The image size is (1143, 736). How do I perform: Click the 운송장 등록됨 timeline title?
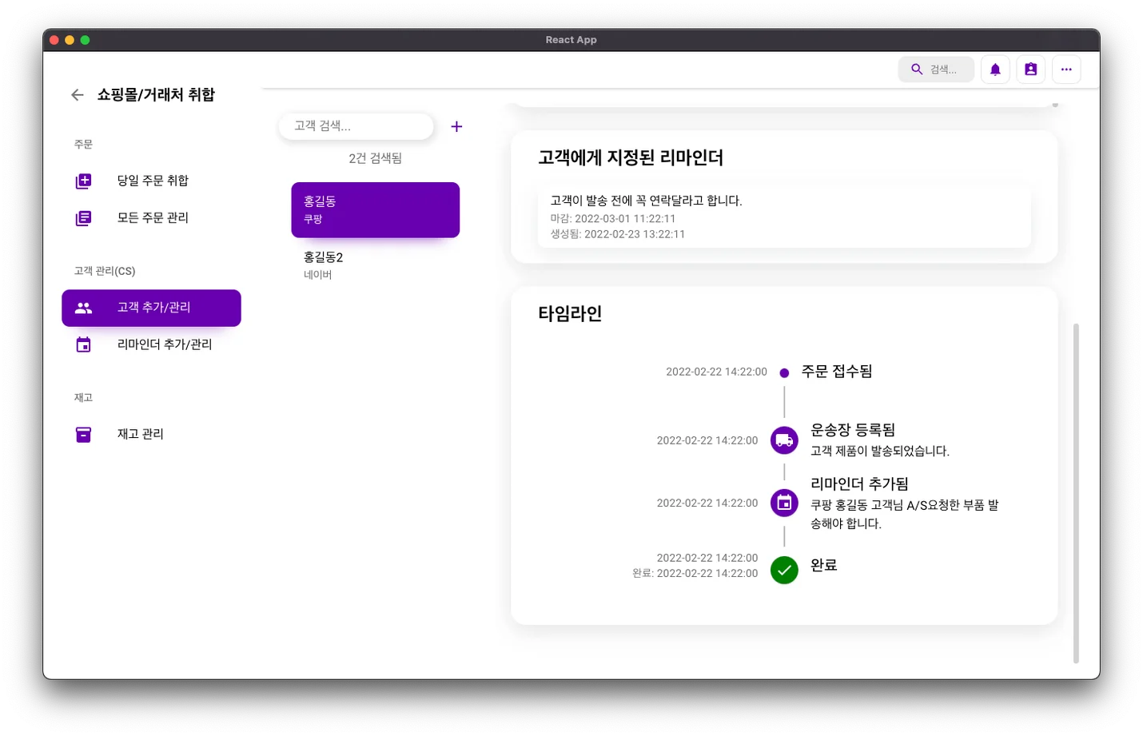(x=853, y=430)
